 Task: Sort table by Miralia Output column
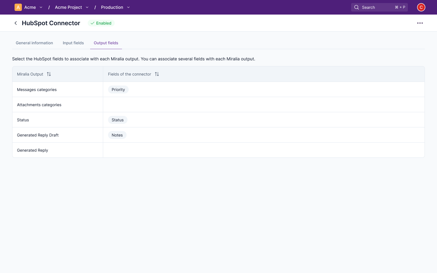pyautogui.click(x=49, y=74)
